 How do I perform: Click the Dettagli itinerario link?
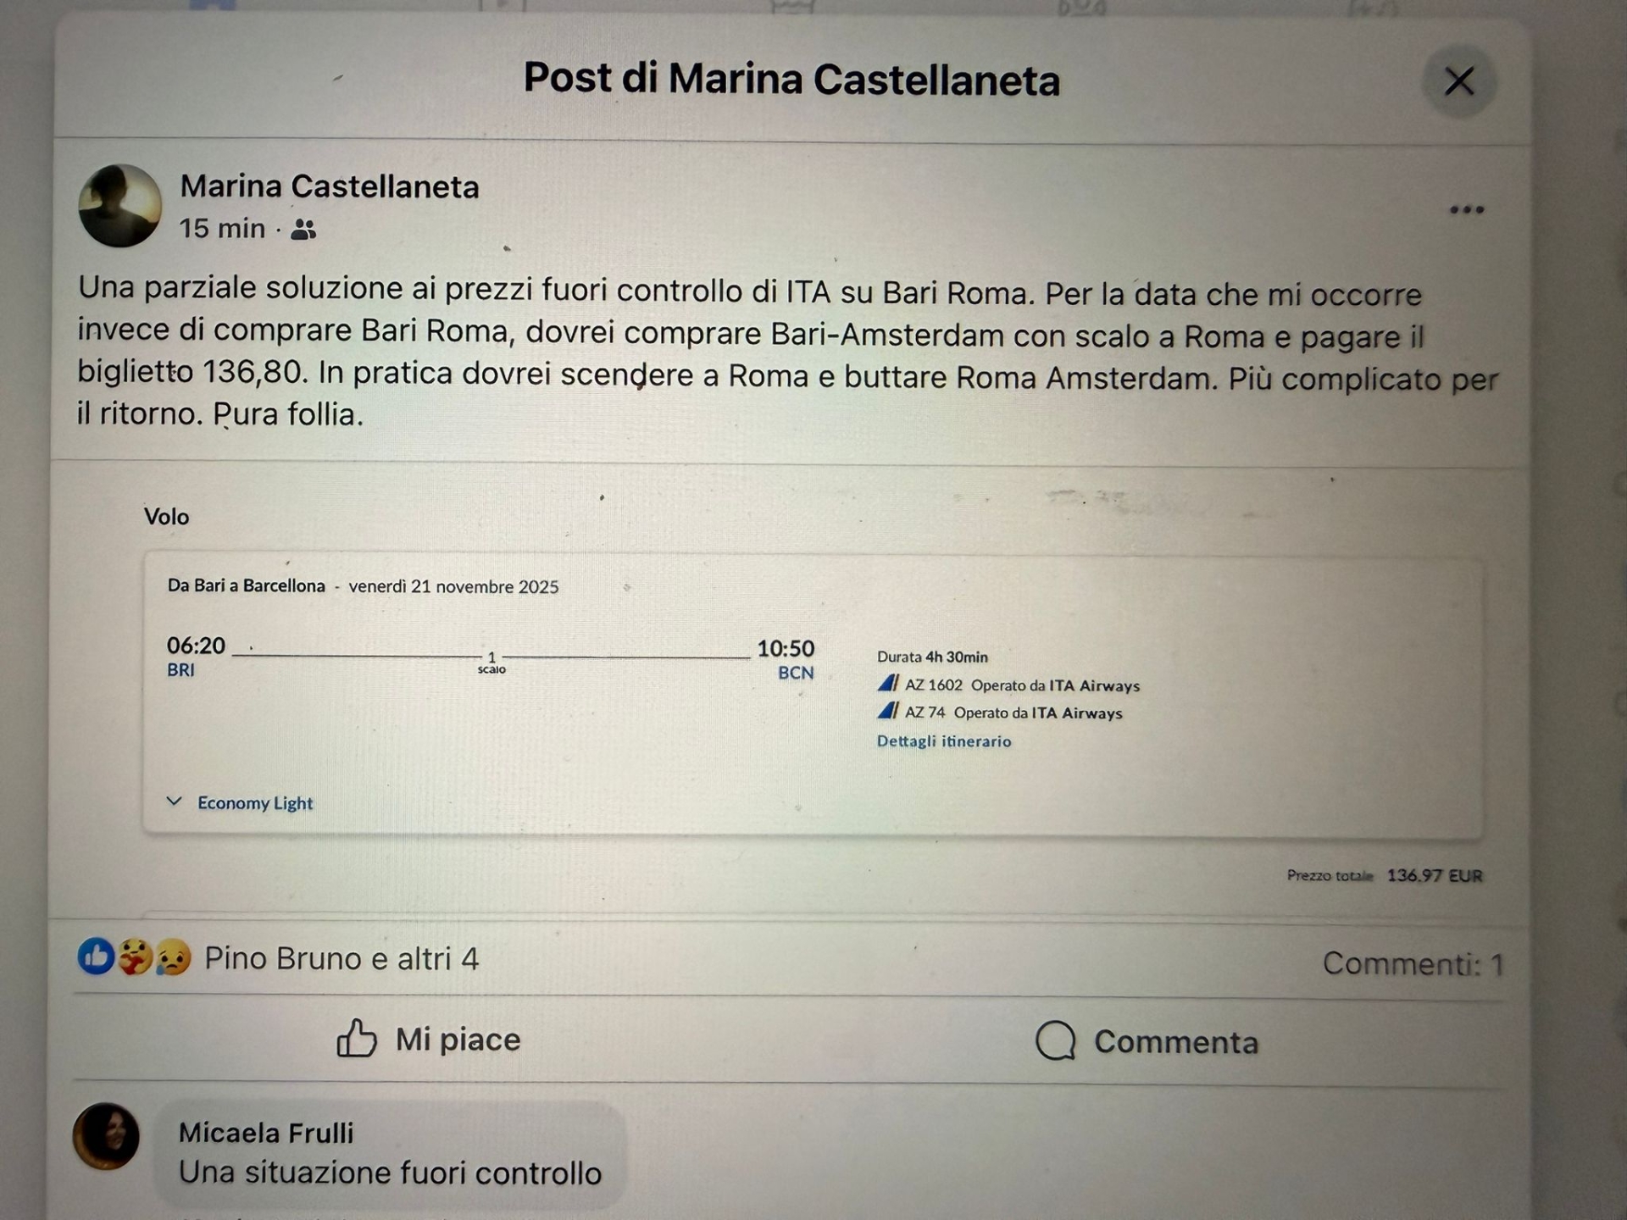coord(943,741)
